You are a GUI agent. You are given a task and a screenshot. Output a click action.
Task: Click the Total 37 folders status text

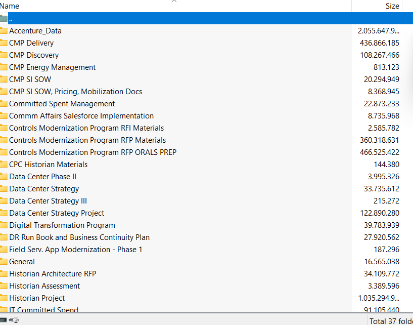click(390, 320)
